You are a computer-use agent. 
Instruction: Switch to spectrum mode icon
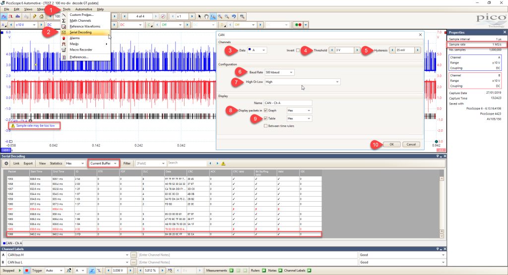click(18, 16)
